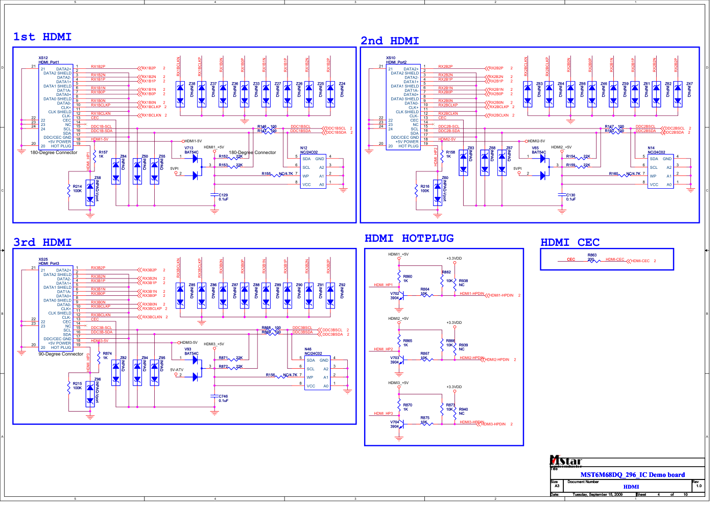Click the N46 NC/24C02 EEPROM chip
Image resolution: width=717 pixels, height=506 pixels.
pos(318,373)
